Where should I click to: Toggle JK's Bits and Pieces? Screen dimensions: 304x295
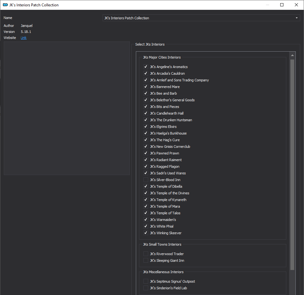tap(146, 107)
